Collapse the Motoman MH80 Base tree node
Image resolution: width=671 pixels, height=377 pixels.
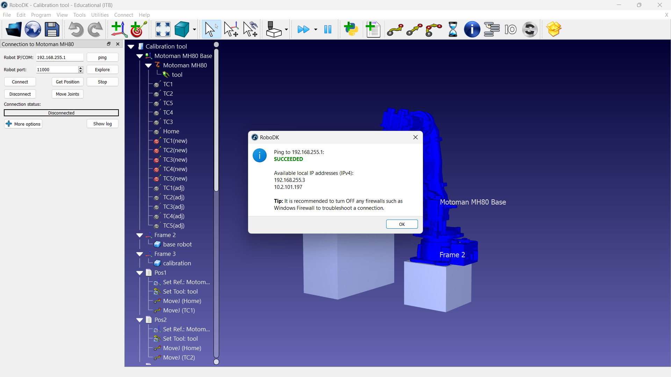point(139,56)
